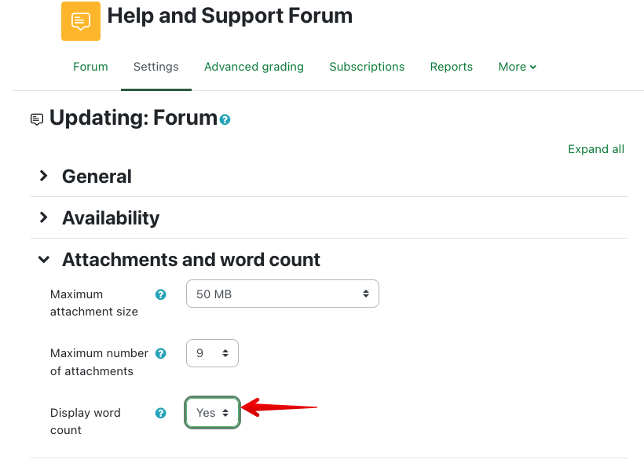Click the small forum icon beside Updating heading

coord(37,119)
